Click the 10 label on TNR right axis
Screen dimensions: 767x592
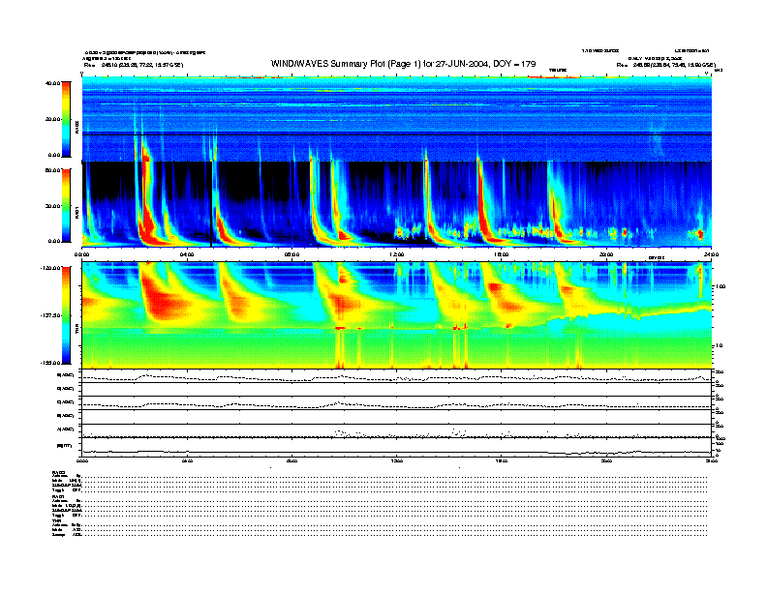718,345
